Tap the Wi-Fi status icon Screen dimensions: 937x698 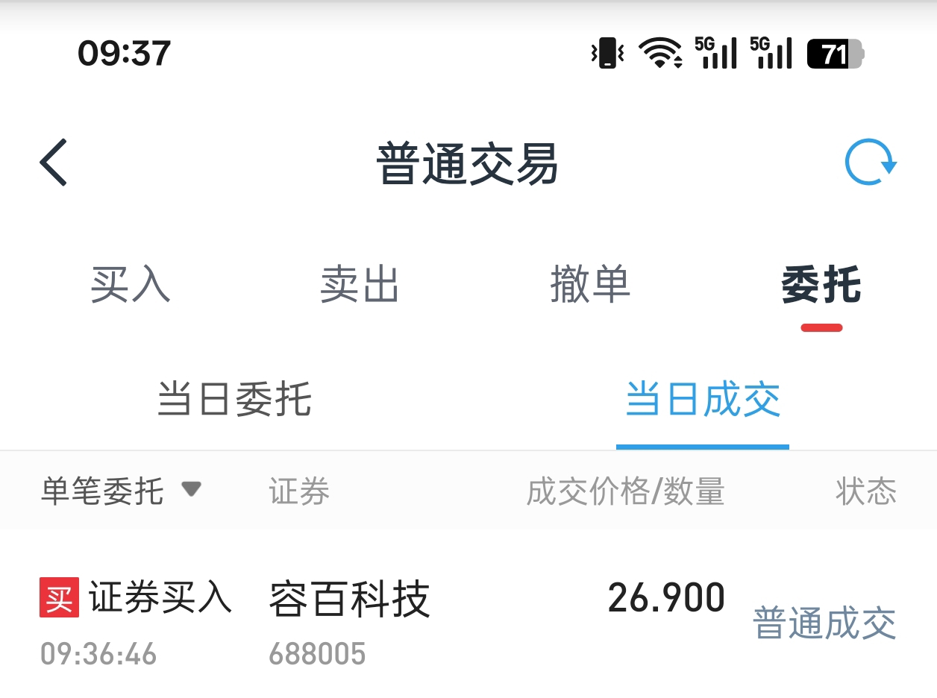click(660, 53)
